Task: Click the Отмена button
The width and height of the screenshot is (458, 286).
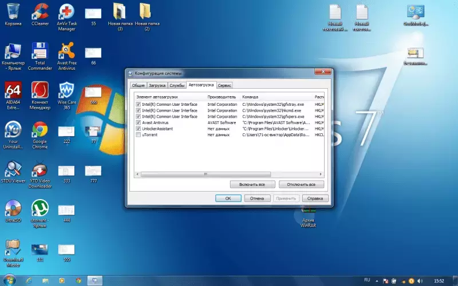Action: 257,198
